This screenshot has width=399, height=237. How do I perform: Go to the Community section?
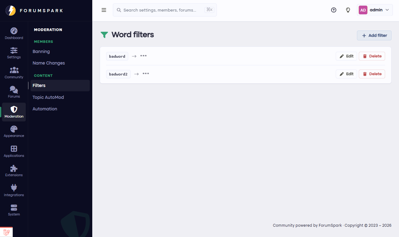(14, 73)
